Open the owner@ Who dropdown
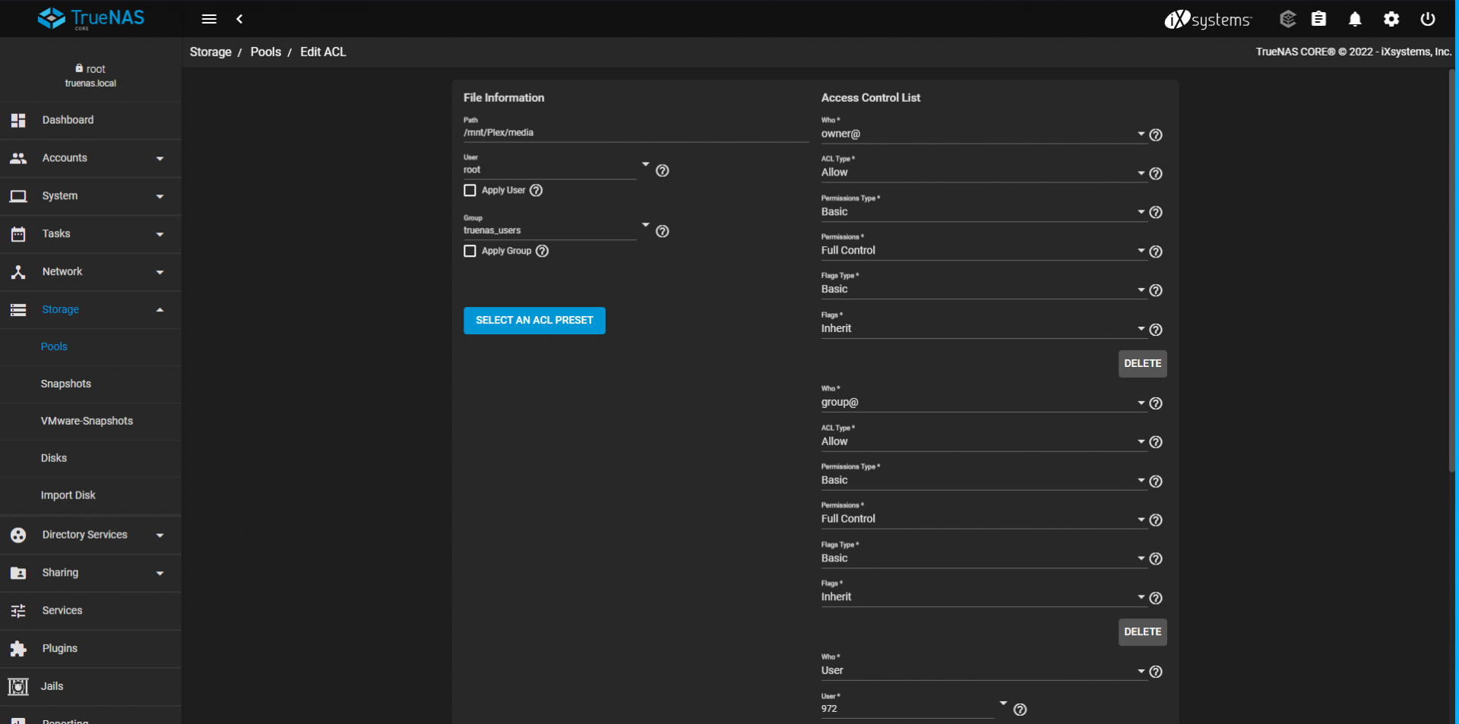 point(983,134)
